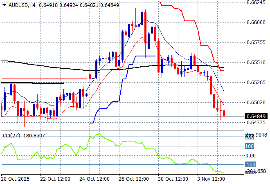This screenshot has height=184, width=270.
Task: Click the triangle arrow beside AUDUSD,H4 title
Action: point(4,4)
